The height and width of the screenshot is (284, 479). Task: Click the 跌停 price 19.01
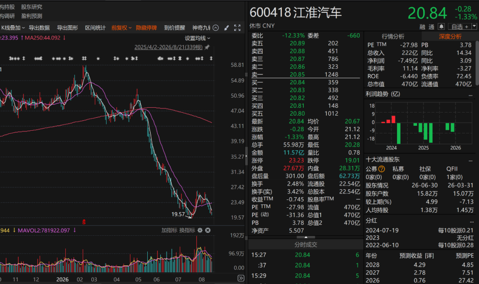[x=352, y=160]
